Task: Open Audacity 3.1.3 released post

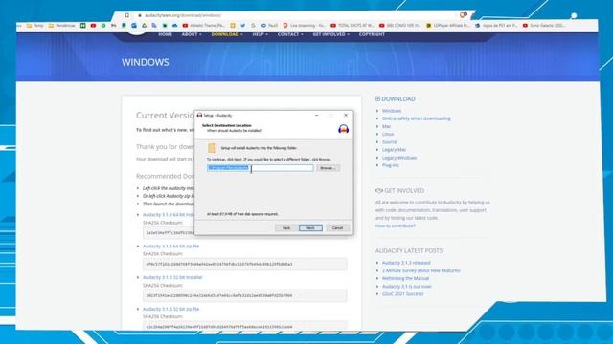Action: 406,263
